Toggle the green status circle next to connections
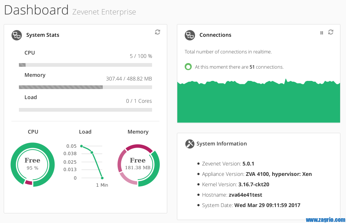Screen dimensions: 346x223 click(x=188, y=66)
